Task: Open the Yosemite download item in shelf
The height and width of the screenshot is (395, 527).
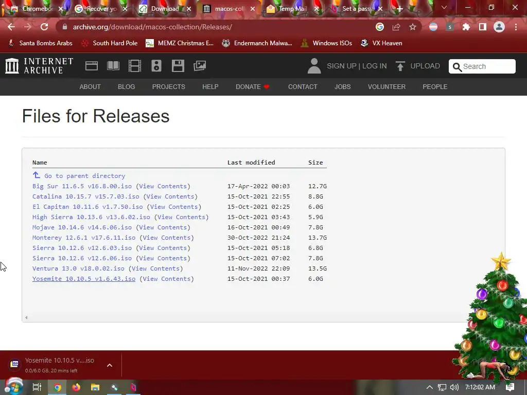Action: (54, 365)
